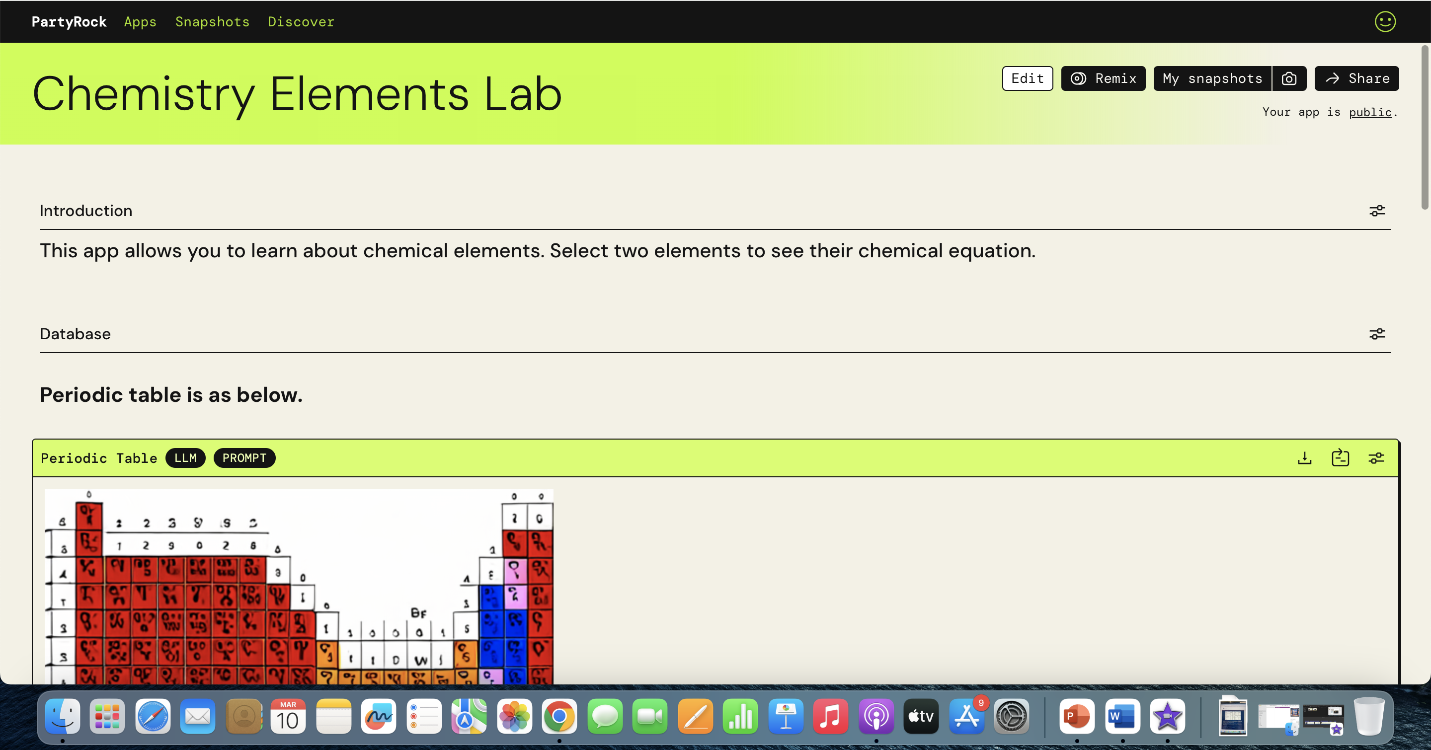Navigate to the Discover tab
This screenshot has height=750, width=1431.
click(x=301, y=22)
